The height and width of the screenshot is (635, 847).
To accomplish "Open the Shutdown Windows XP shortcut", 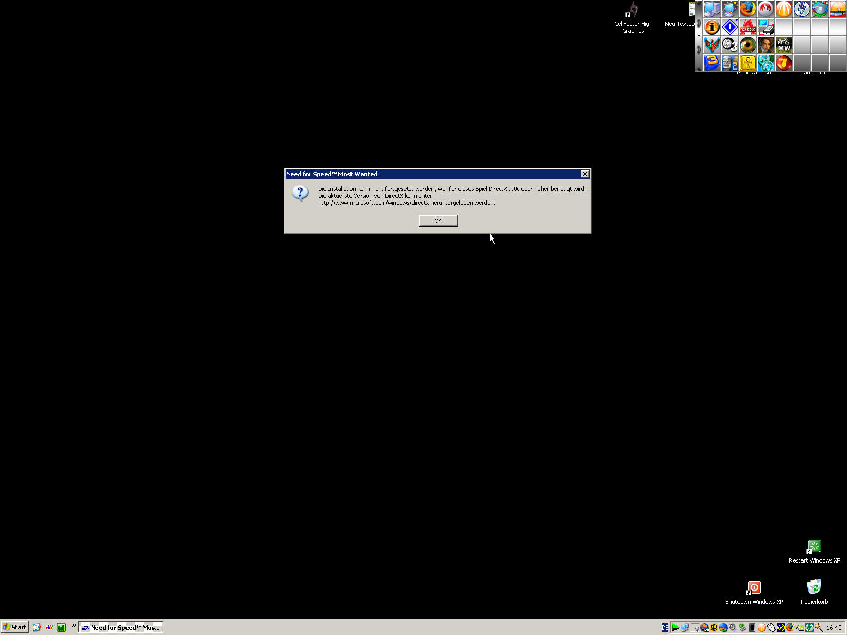I will (x=754, y=593).
